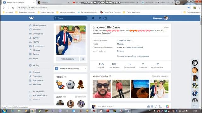Attach a photo using the camera icon in the post box
This screenshot has width=202, height=113.
(x=149, y=106)
